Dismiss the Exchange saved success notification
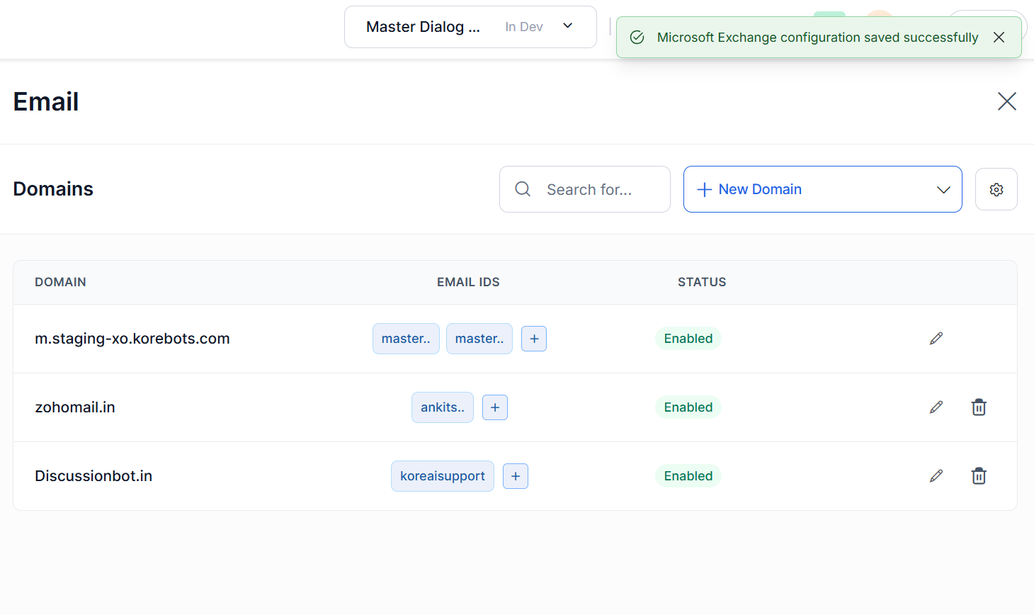Viewport: 1034px width, 615px height. pos(999,38)
